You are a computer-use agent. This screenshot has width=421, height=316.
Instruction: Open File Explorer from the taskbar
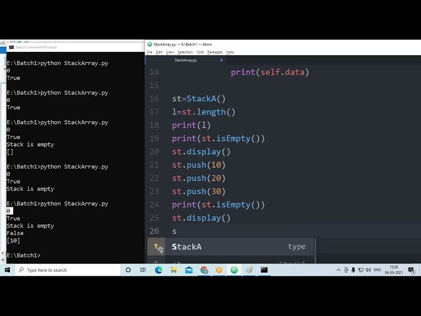[174, 270]
